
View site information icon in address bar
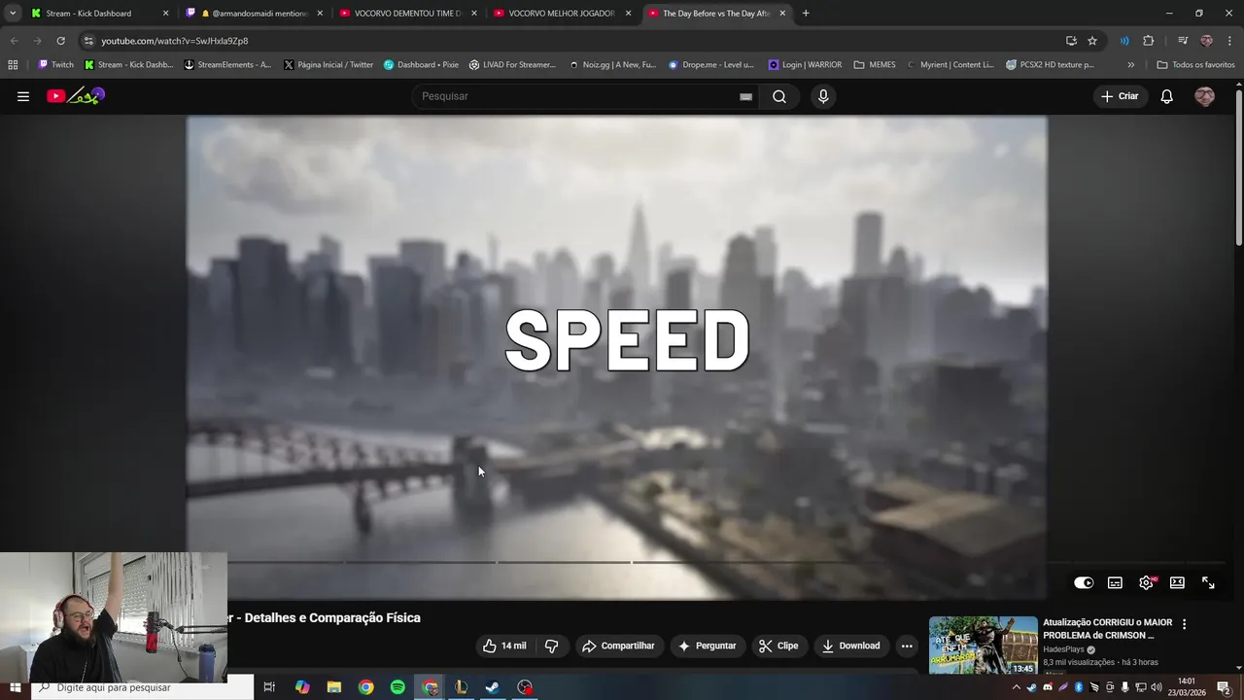click(x=88, y=41)
